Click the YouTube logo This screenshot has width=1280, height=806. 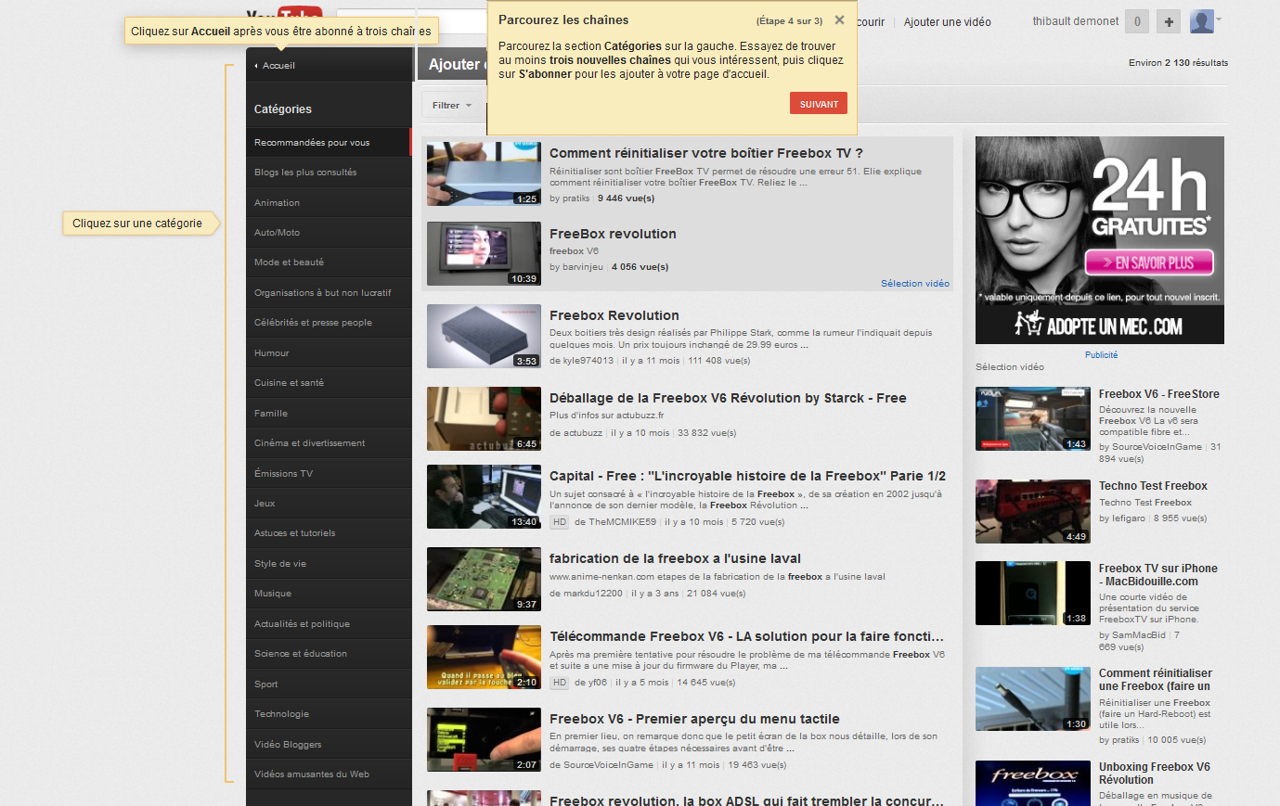tap(284, 13)
